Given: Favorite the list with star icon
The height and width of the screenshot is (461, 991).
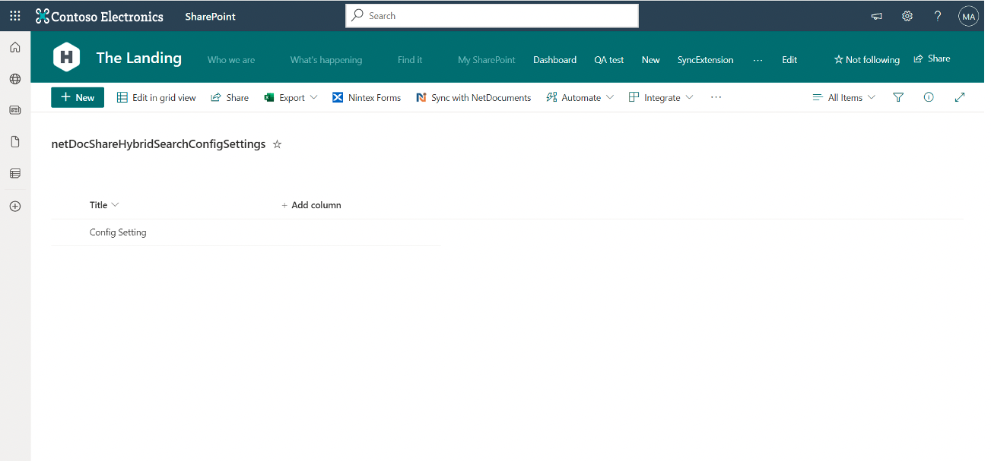Looking at the screenshot, I should click(x=277, y=144).
